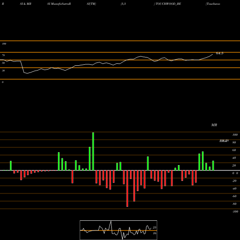Click the 'SI & MR' header text
The height and width of the screenshot is (240, 240).
pyautogui.click(x=25, y=4)
